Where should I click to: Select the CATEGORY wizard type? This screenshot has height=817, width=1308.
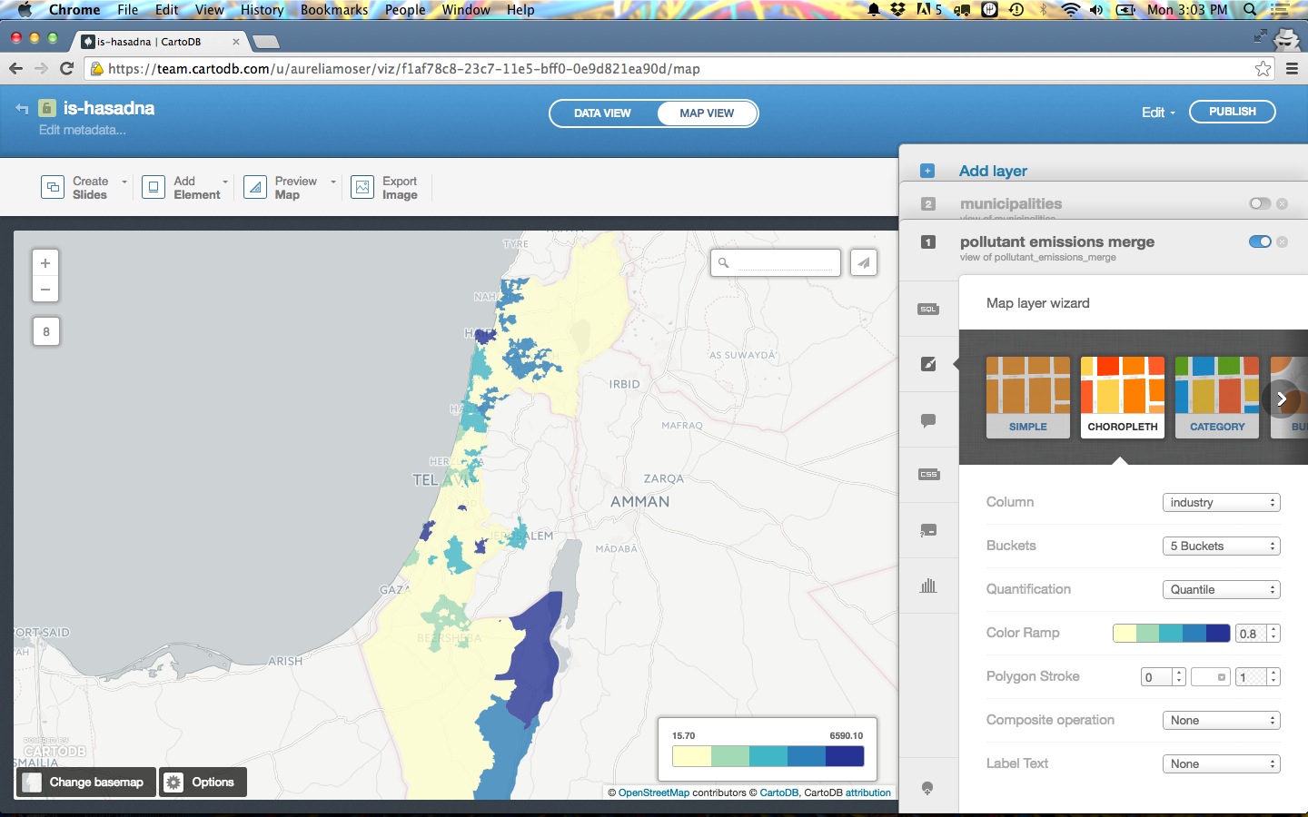pyautogui.click(x=1217, y=398)
